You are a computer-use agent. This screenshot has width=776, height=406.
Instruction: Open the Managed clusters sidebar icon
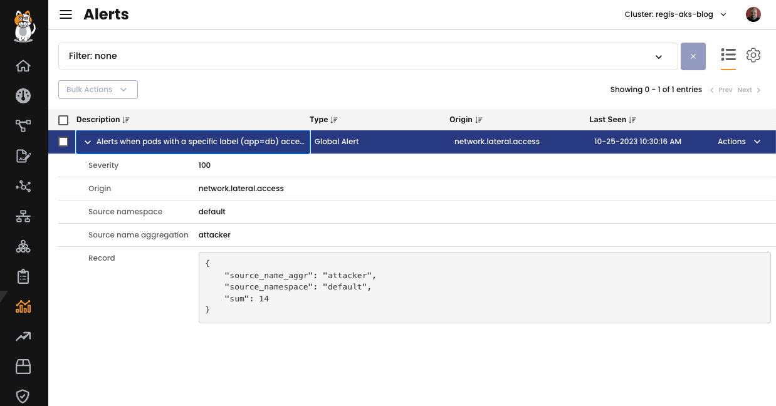tap(23, 246)
